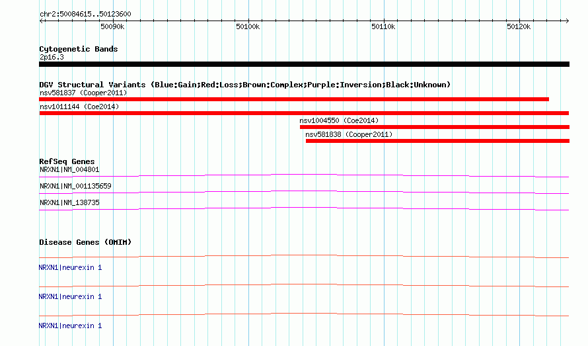Viewport: 588px width, 346px height.
Task: Click the magenta line for NM_004801
Action: coord(304,175)
